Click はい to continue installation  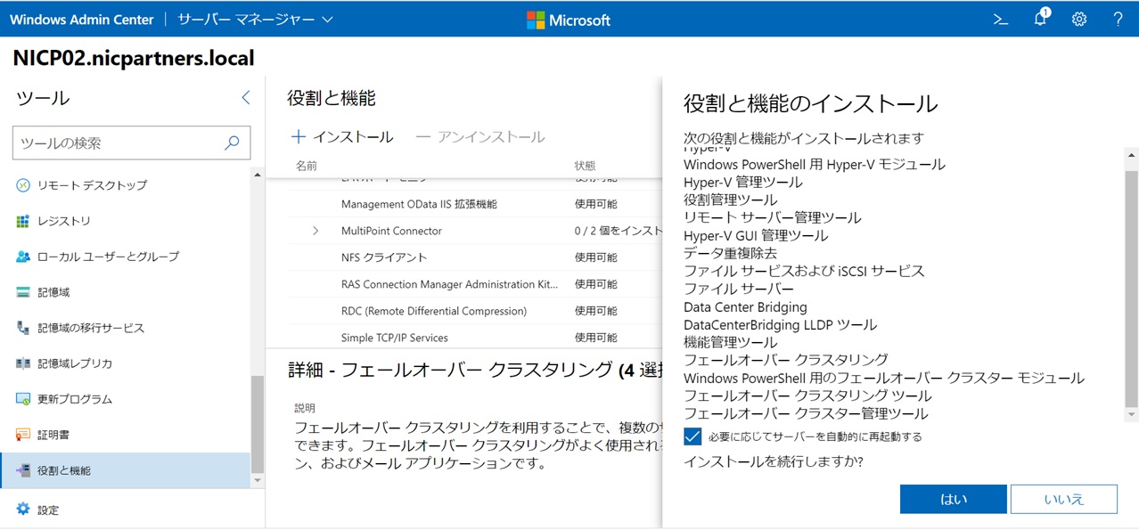click(953, 499)
